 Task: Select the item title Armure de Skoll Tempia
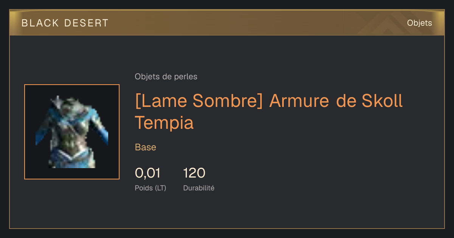(x=269, y=112)
